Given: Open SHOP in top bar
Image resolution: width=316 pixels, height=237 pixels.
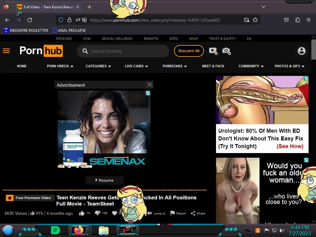Looking at the screenshot, I should click(193, 39).
